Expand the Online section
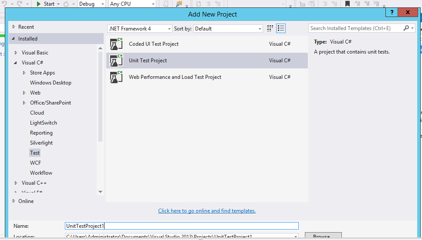Image resolution: width=422 pixels, height=240 pixels. pos(14,201)
